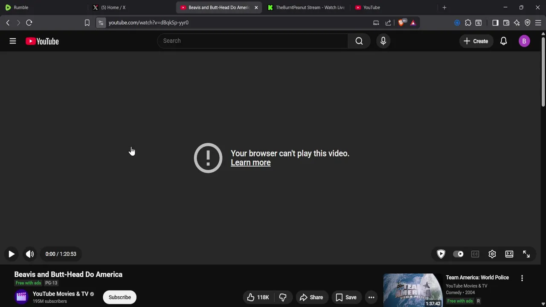This screenshot has width=546, height=307.
Task: Subscribe to YouTube Movies & TV
Action: coord(120,297)
